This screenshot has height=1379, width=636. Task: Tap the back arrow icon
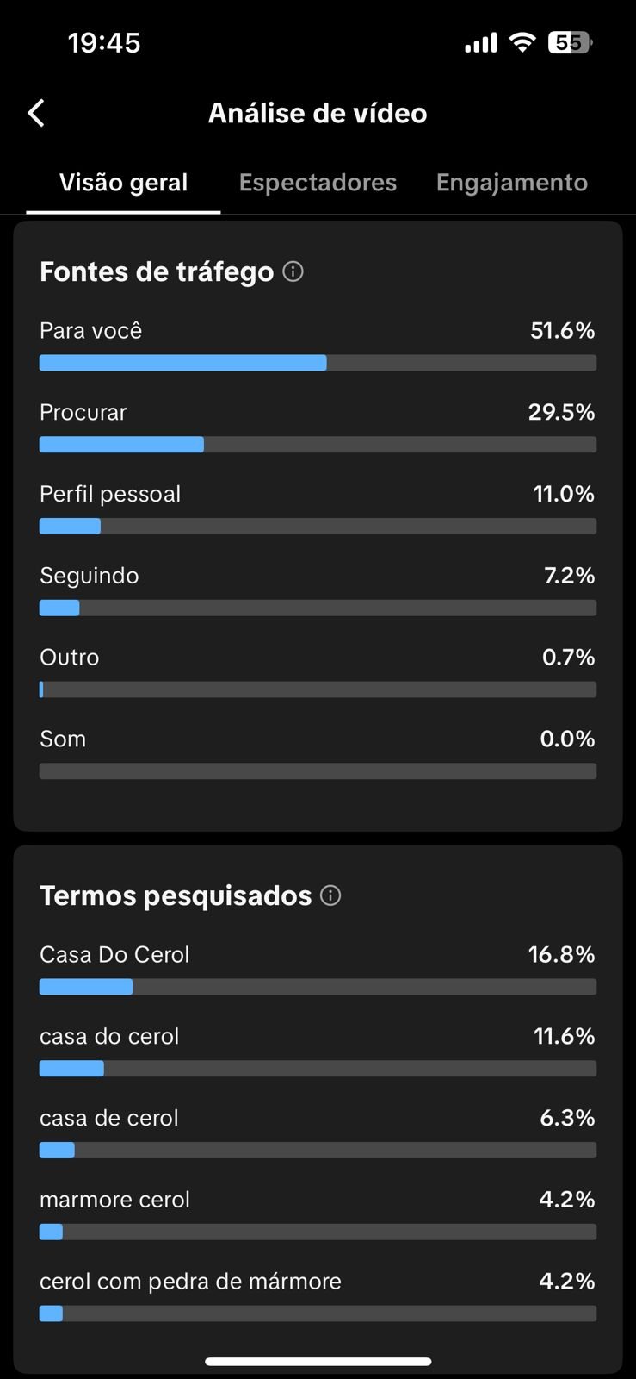36,113
